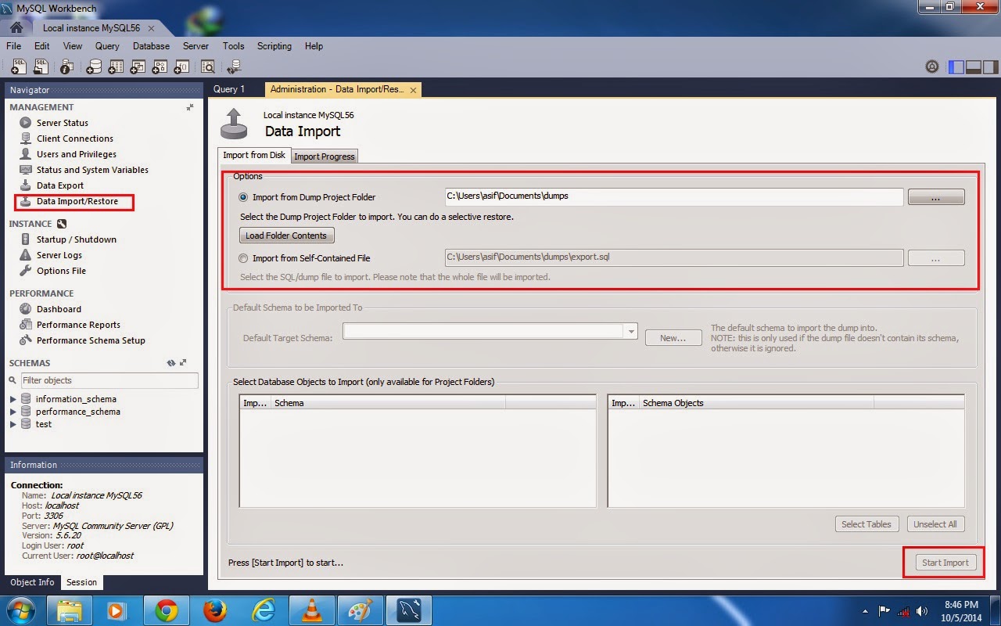Select the Import from Self-Contained File radio
This screenshot has width=1001, height=626.
coord(244,258)
